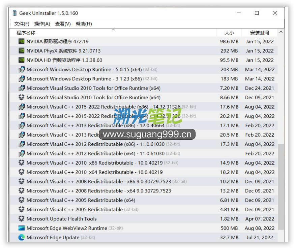The image size is (295, 249).
Task: Click the Microsoft Edge Update icon
Action: click(21, 238)
